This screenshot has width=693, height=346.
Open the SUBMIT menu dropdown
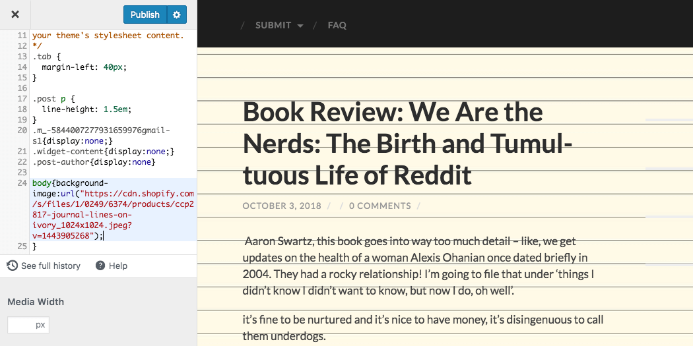[x=279, y=26]
